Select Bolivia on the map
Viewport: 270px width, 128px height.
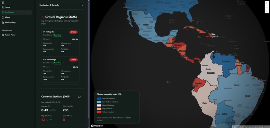tap(224, 114)
